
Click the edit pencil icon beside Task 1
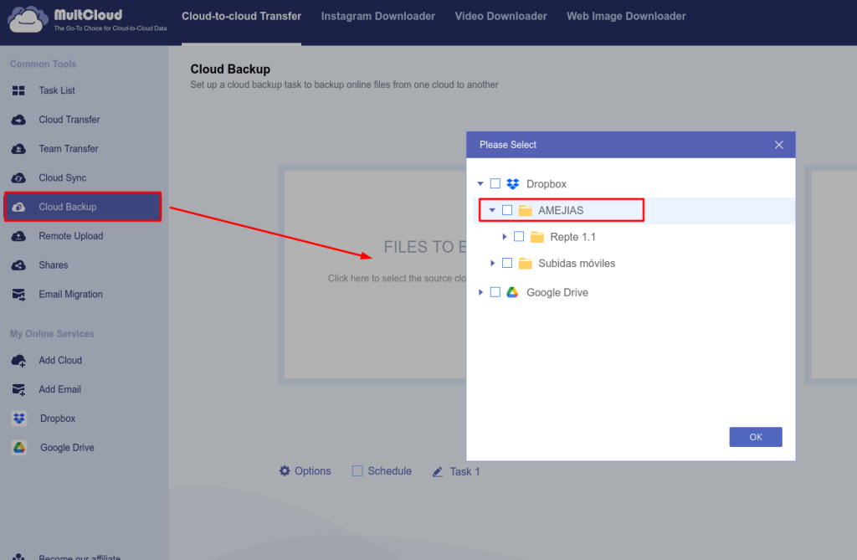pos(438,472)
